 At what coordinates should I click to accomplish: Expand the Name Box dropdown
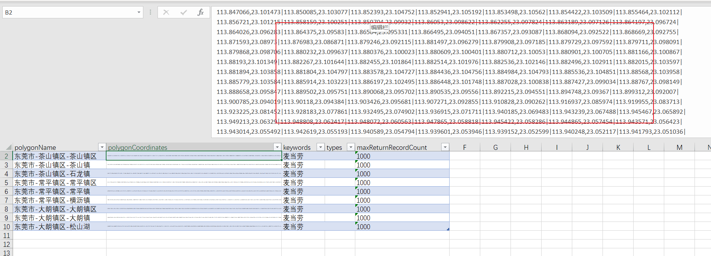tap(139, 12)
